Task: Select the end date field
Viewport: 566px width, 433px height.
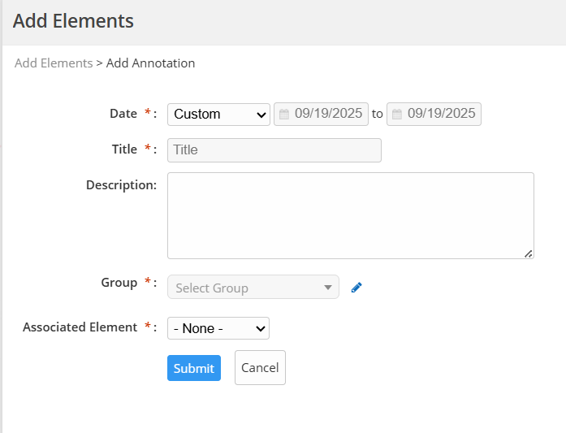Action: (x=441, y=115)
